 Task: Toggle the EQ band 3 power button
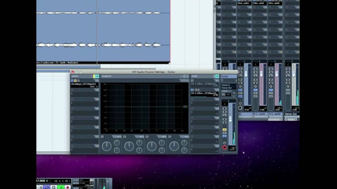tap(147, 136)
